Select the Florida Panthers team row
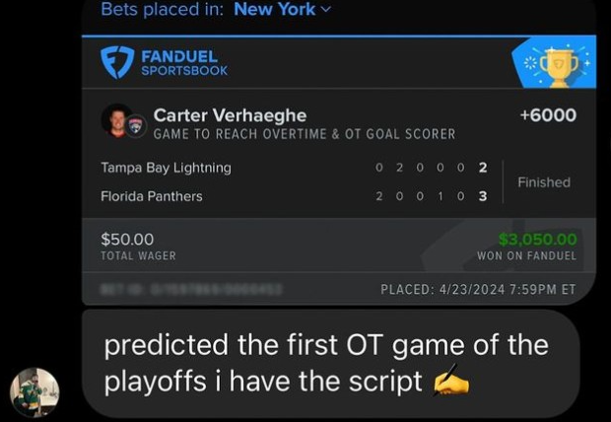 [x=152, y=196]
